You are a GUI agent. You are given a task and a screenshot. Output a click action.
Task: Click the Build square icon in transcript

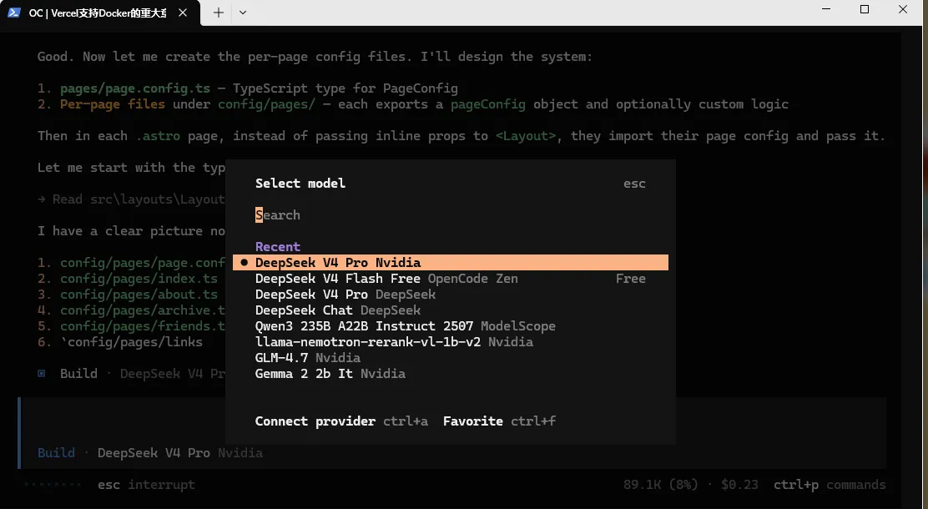[x=42, y=374]
